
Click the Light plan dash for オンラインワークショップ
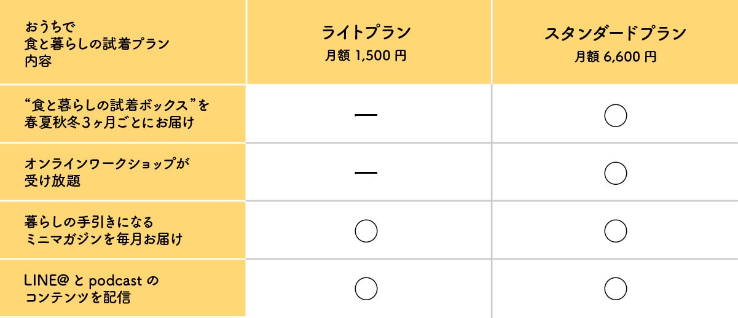point(366,173)
